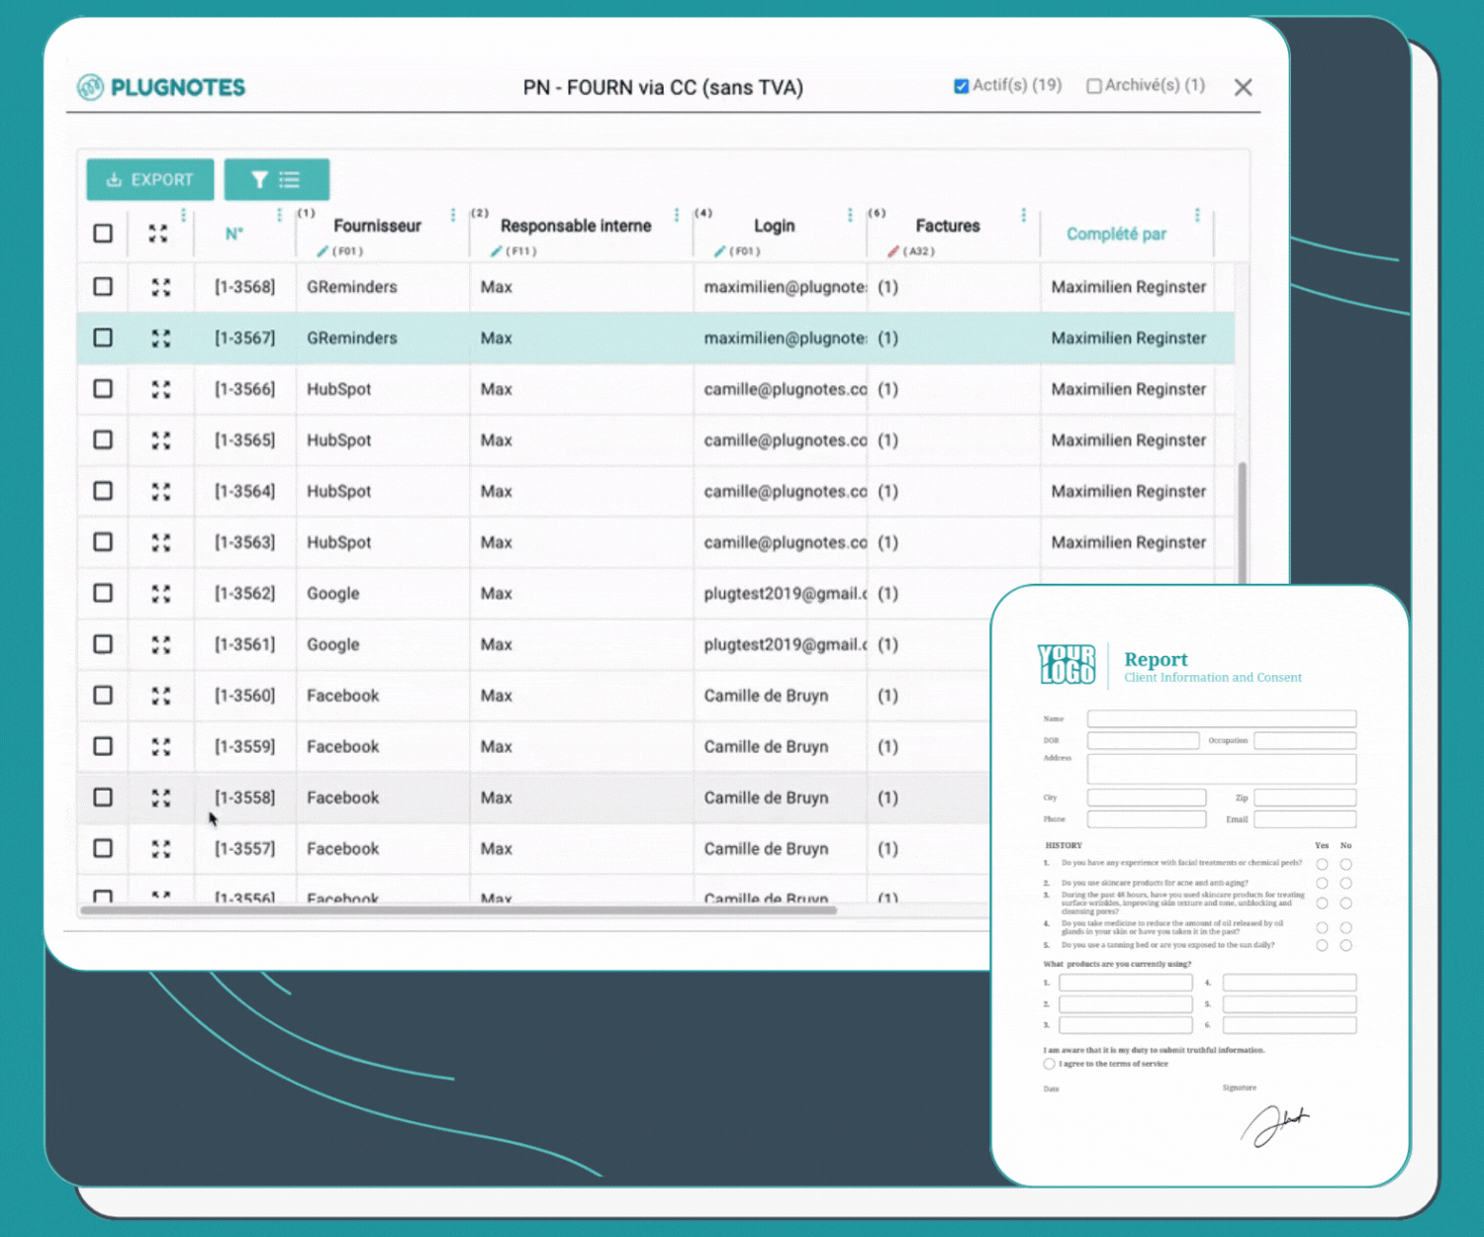Click the list view icon beside the filter
Image resolution: width=1484 pixels, height=1237 pixels.
(x=291, y=179)
